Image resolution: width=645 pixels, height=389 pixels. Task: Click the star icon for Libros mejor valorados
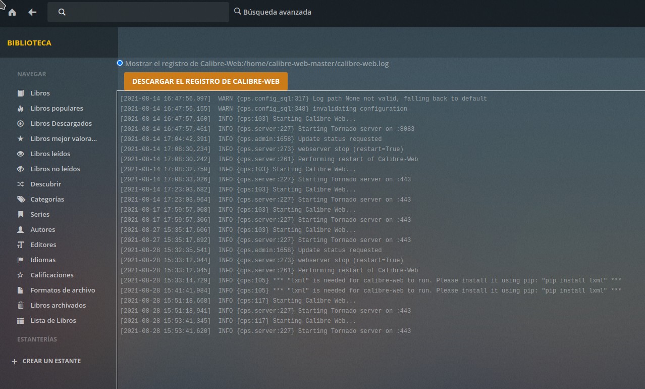(21, 138)
